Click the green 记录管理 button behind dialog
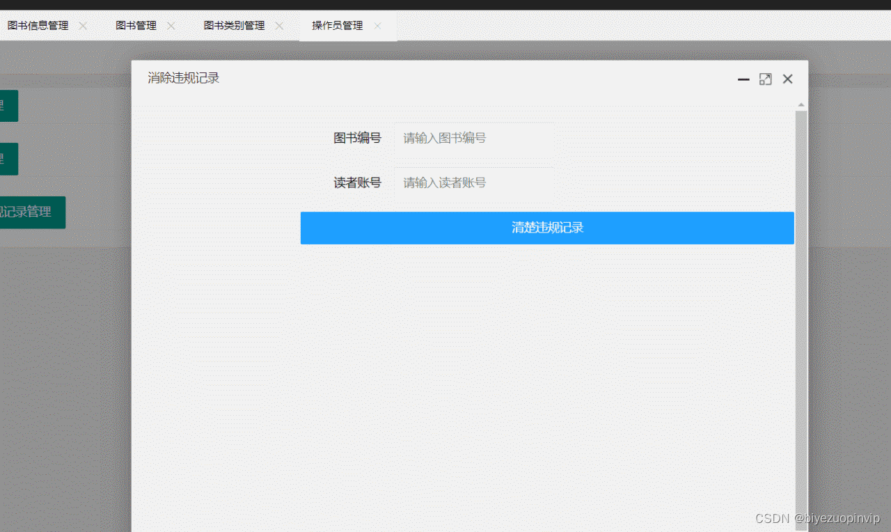Screen dimensions: 891x532 coord(32,212)
